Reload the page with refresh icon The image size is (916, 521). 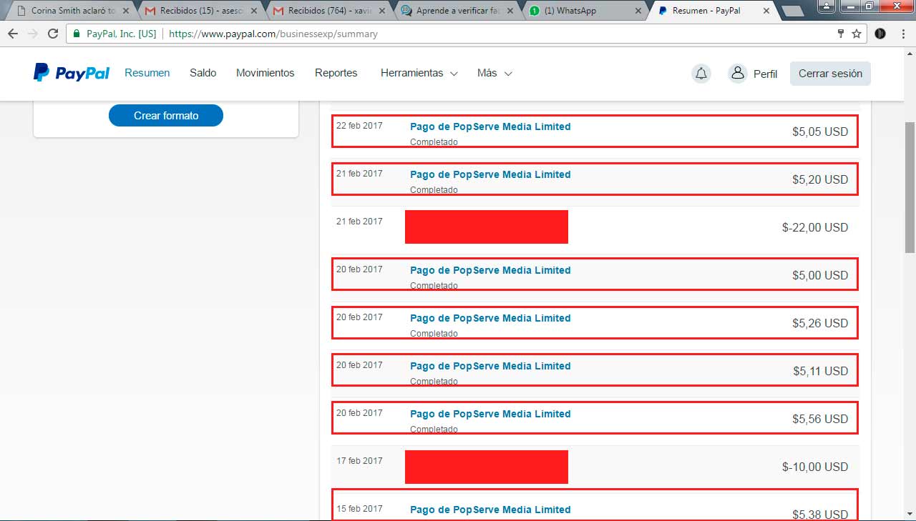point(53,34)
